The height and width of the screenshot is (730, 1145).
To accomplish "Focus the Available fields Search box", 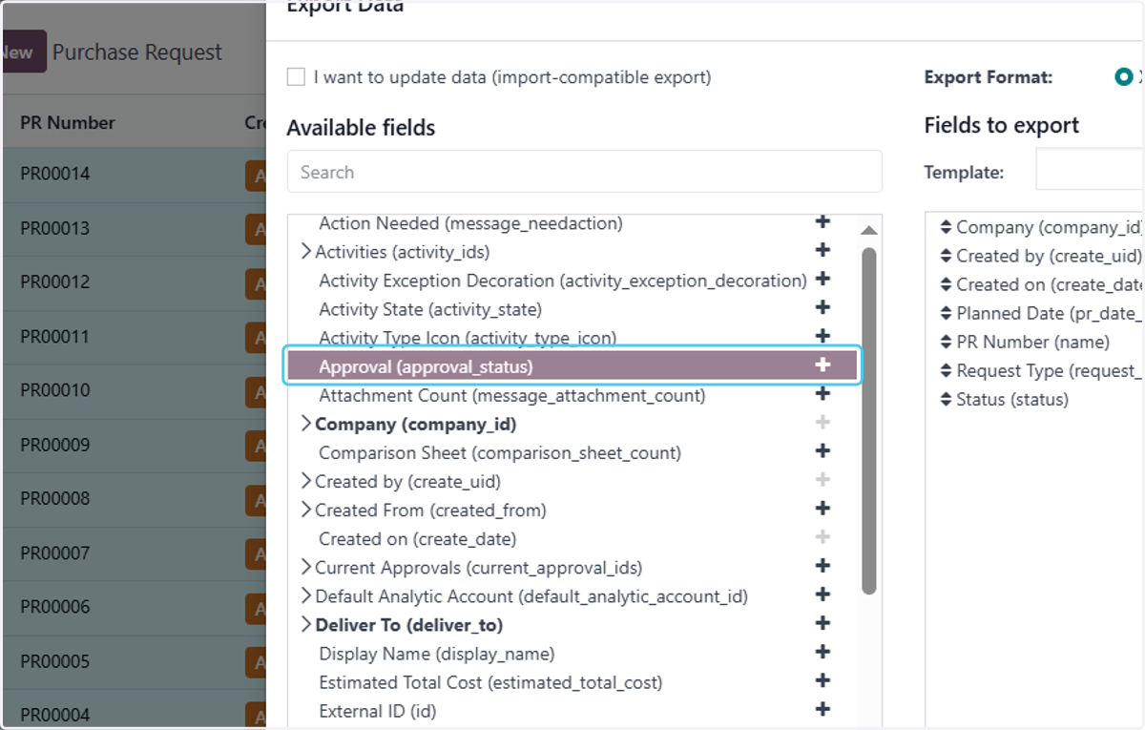I will point(584,172).
